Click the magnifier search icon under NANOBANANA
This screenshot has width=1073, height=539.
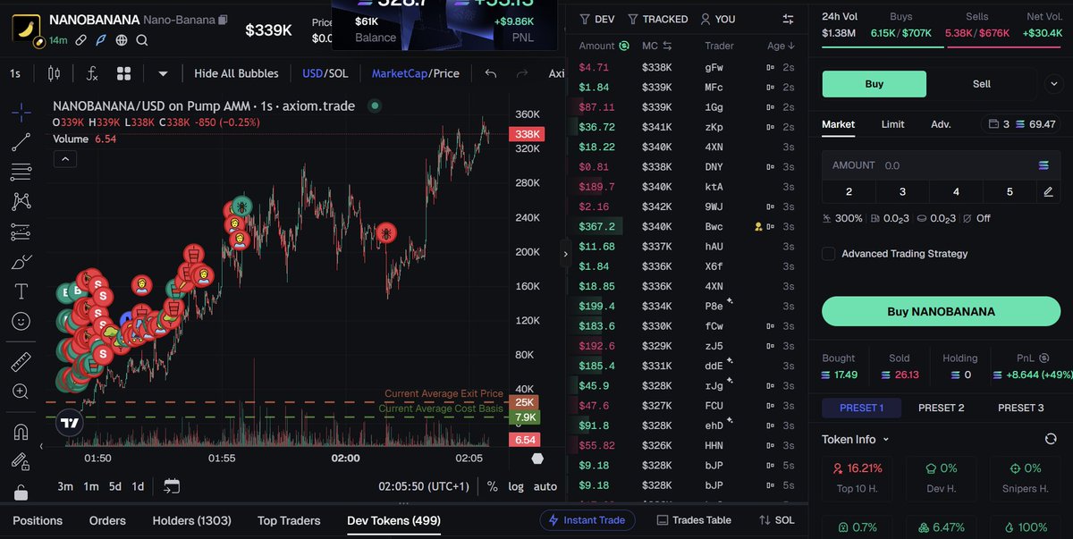tap(142, 40)
